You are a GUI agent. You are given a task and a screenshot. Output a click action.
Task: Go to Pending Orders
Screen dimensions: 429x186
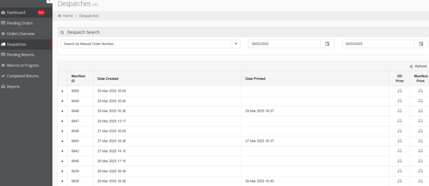(x=26, y=23)
